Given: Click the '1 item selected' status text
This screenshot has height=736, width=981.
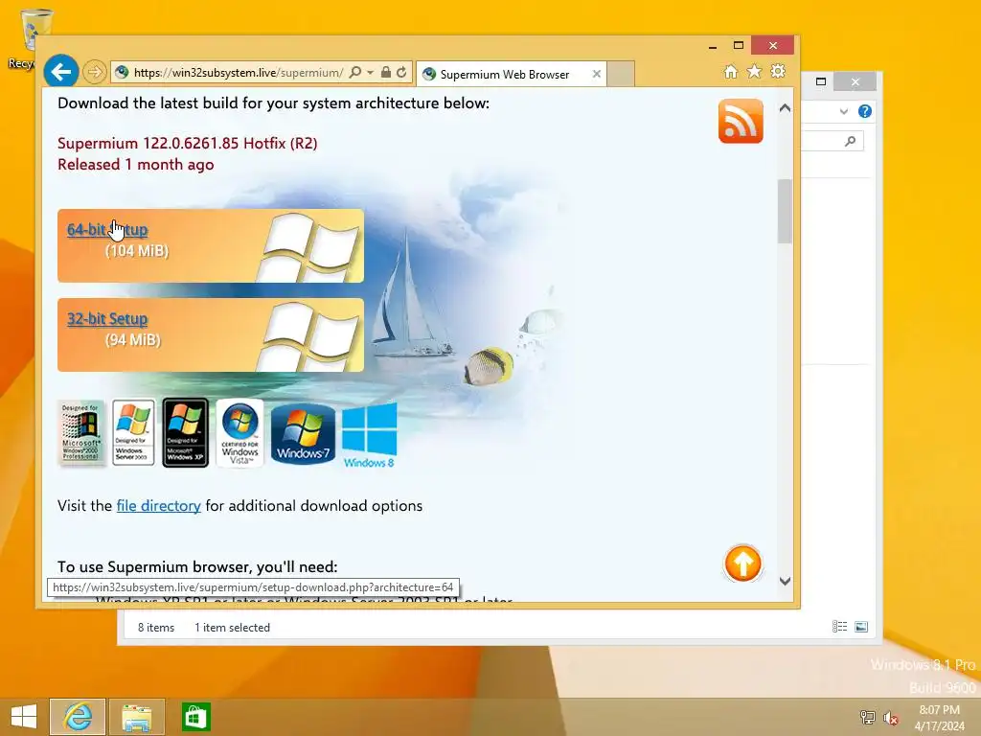Looking at the screenshot, I should 232,628.
